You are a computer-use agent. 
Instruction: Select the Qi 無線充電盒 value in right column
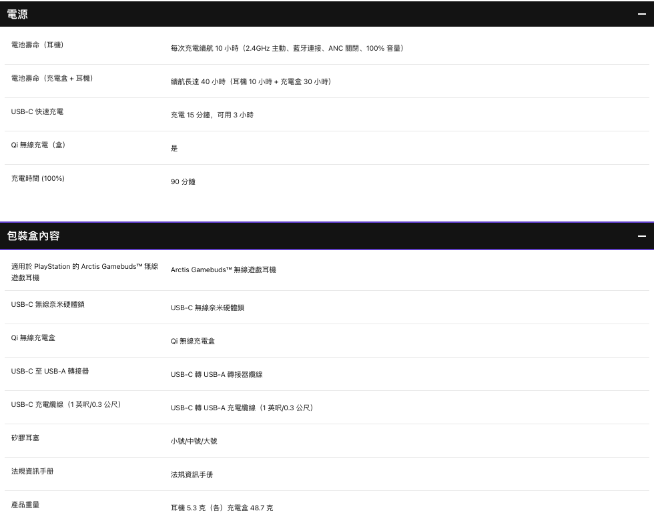pos(193,341)
